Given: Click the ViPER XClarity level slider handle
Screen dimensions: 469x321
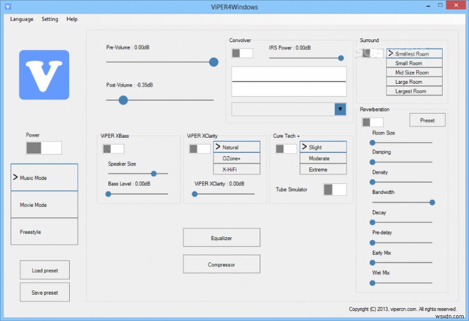Looking at the screenshot, I should pyautogui.click(x=195, y=194).
